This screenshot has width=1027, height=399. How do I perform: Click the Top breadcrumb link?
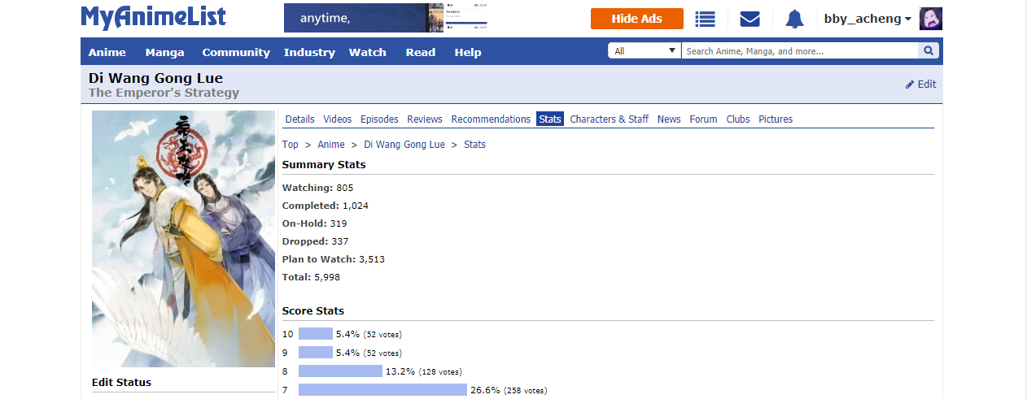point(291,145)
